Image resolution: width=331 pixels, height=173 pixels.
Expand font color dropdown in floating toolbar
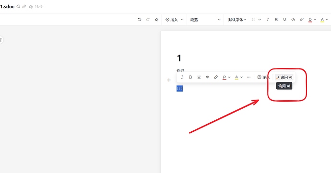pos(241,77)
